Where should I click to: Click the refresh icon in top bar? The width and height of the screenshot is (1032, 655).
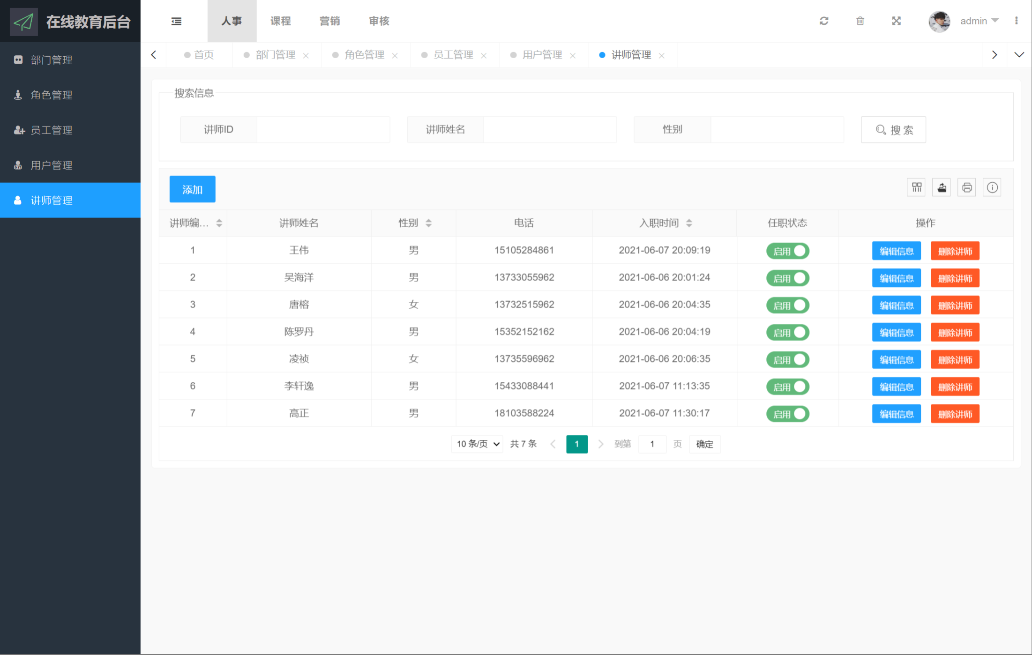tap(824, 21)
